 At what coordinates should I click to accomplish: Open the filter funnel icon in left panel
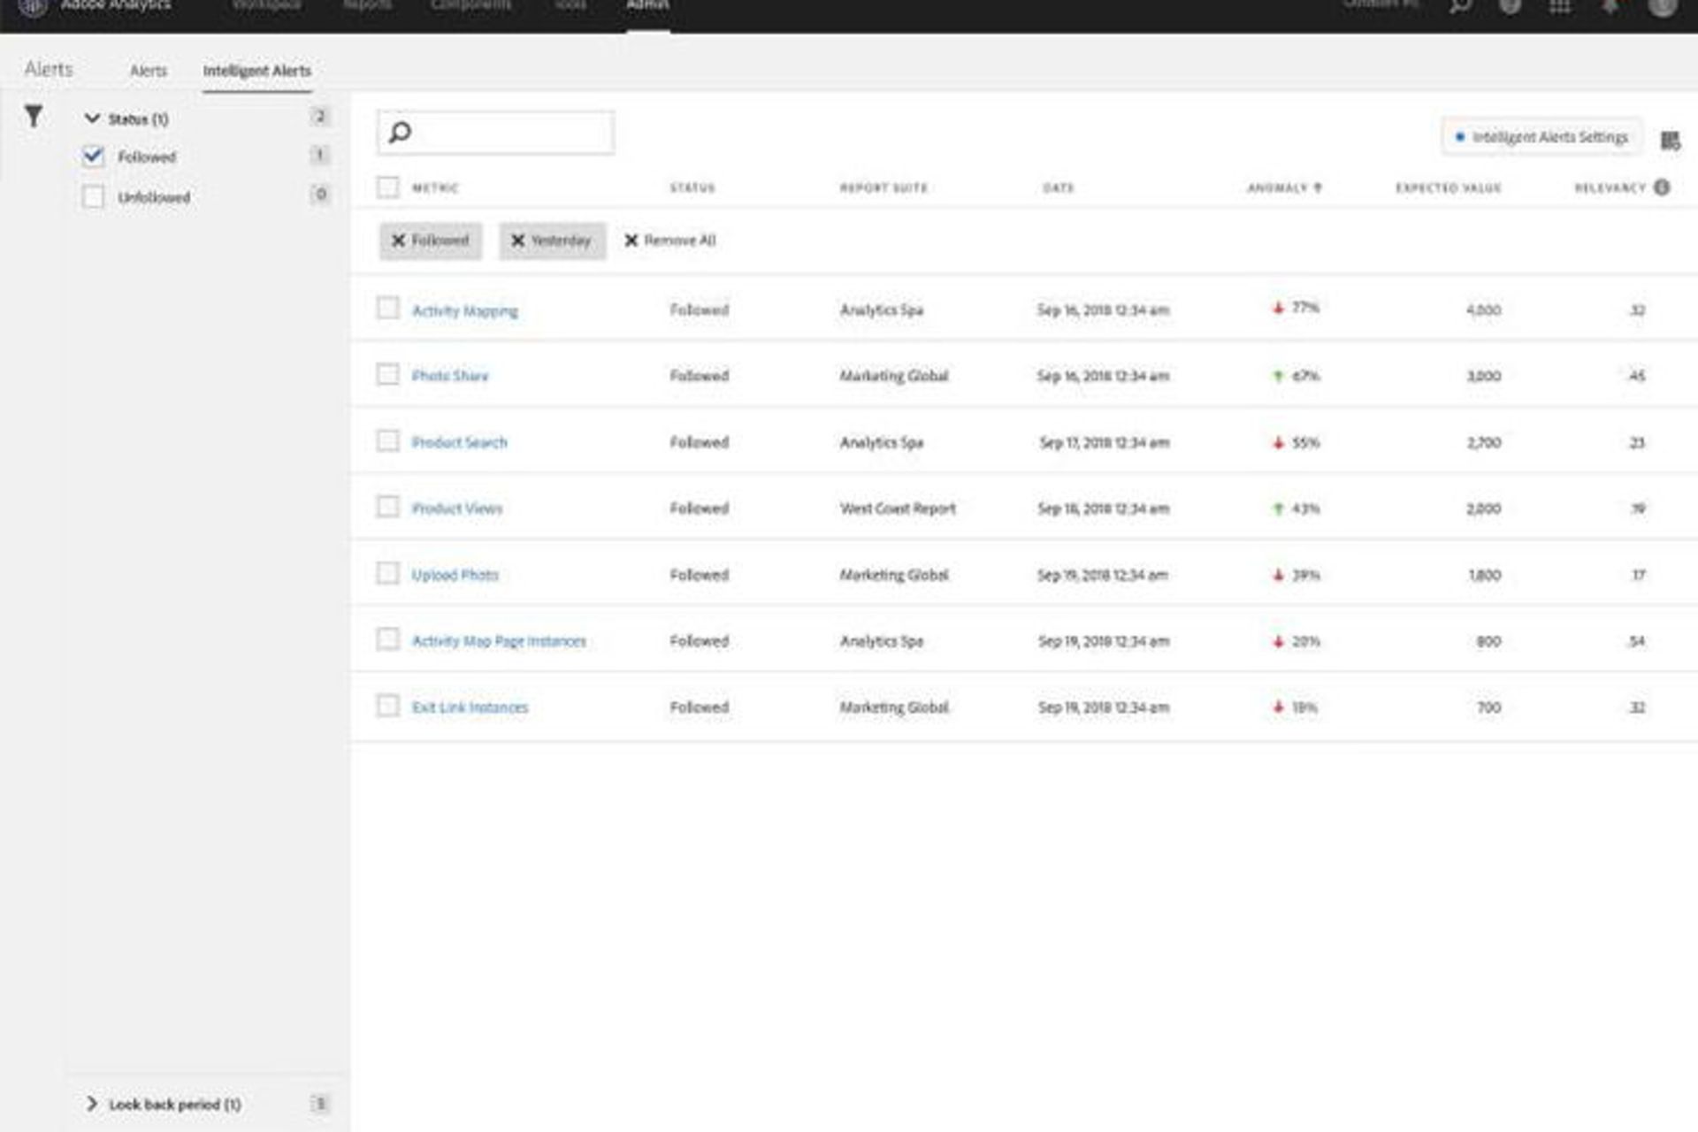tap(34, 118)
